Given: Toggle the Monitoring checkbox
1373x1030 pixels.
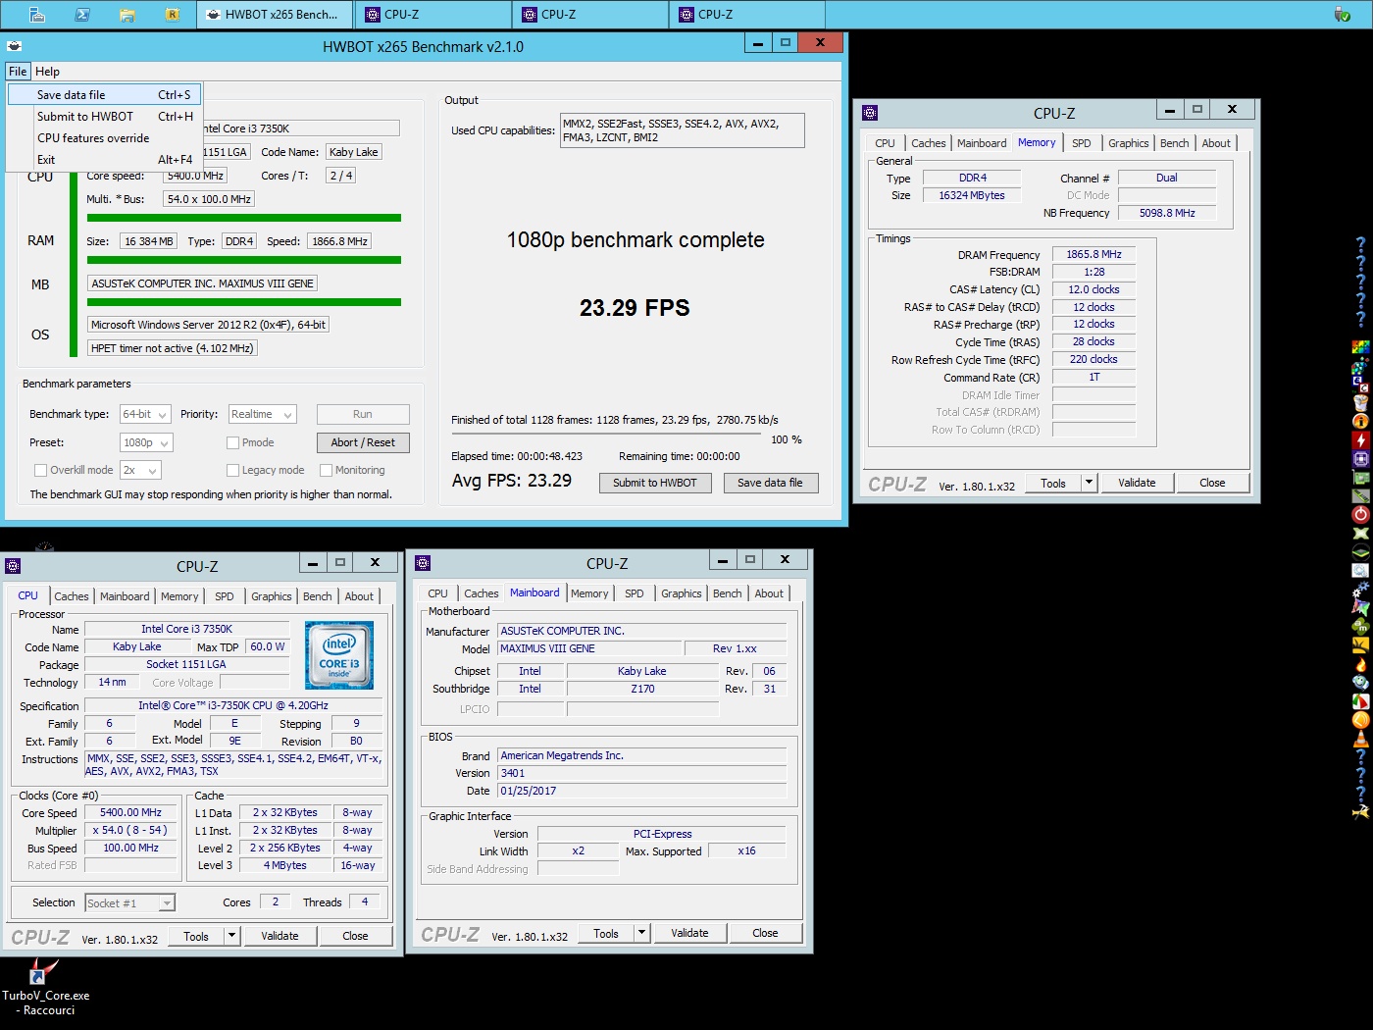Looking at the screenshot, I should (327, 470).
